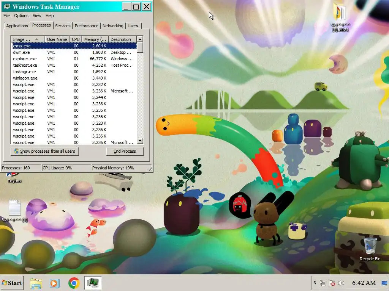Image resolution: width=389 pixels, height=291 pixels.
Task: Click the volume speaker tray icon
Action: pos(341,283)
